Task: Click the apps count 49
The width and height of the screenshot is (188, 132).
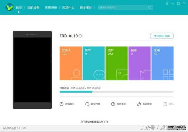Action: 155,54
